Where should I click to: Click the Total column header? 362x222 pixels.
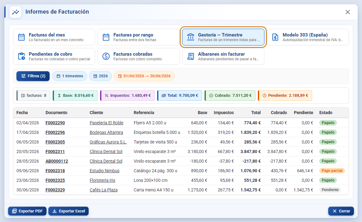click(256, 113)
